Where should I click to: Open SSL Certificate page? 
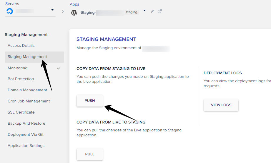[x=21, y=112]
